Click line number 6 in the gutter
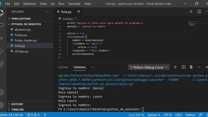208x117 pixels. tap(60, 40)
